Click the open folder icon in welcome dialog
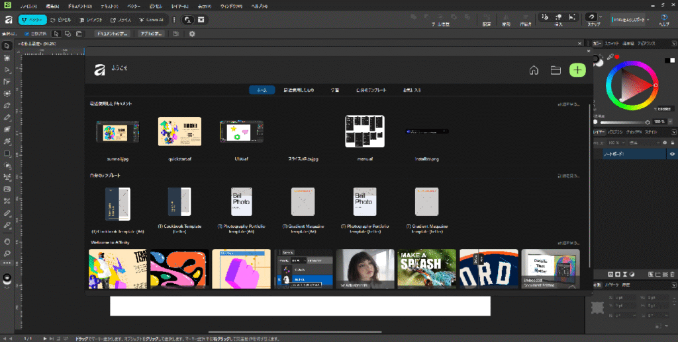Image resolution: width=678 pixels, height=342 pixels. pyautogui.click(x=556, y=71)
